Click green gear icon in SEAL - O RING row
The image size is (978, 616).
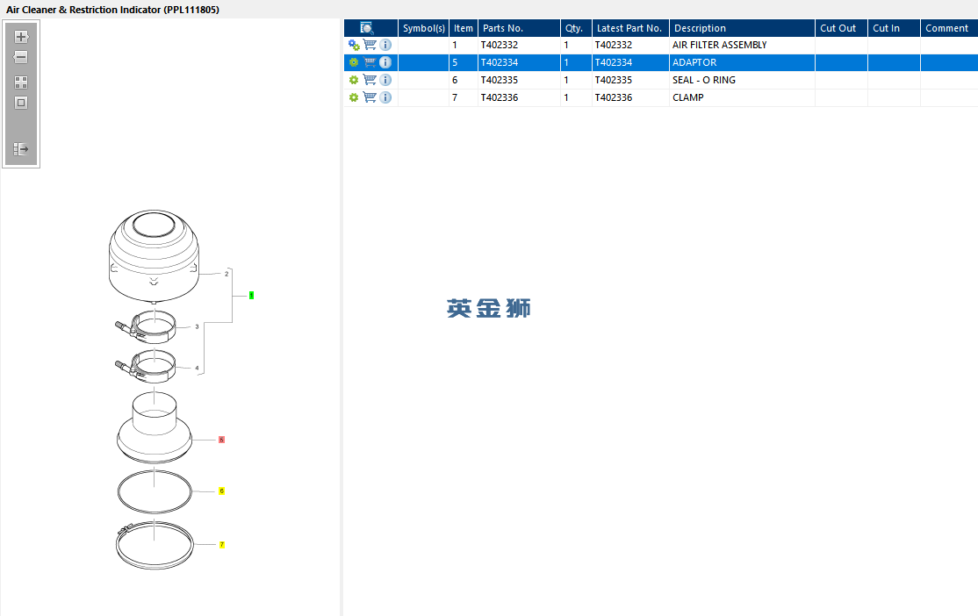tap(354, 80)
